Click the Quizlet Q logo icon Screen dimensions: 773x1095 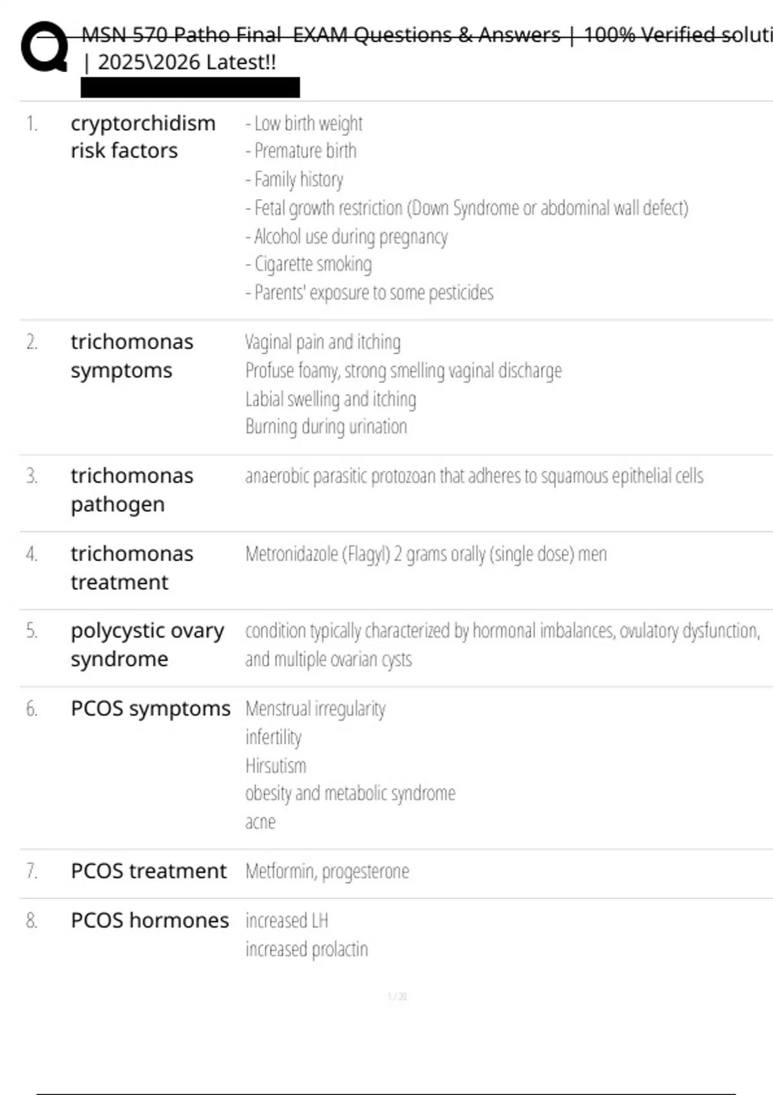pos(44,46)
